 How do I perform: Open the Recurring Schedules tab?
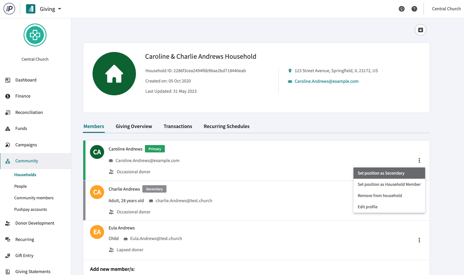[x=226, y=126]
